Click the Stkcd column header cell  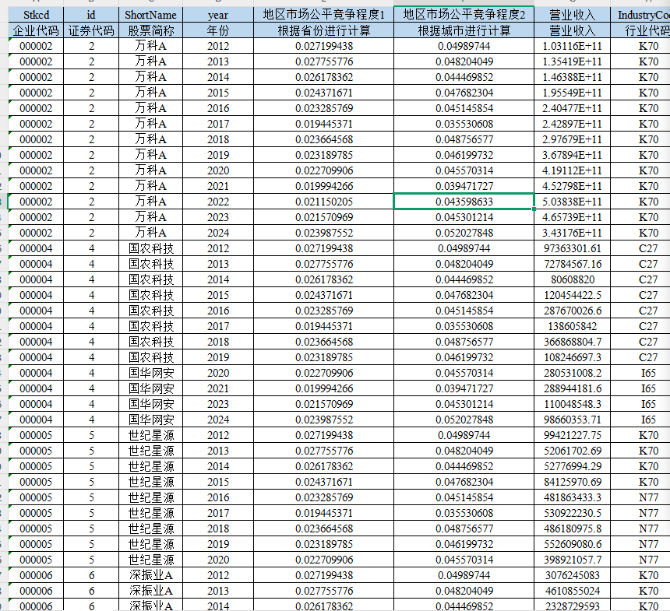tap(35, 15)
